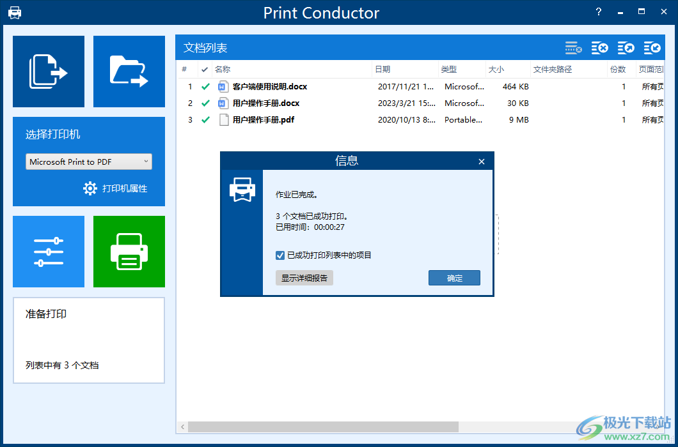Click the Print Conductor logo in title bar
Image resolution: width=678 pixels, height=447 pixels.
pyautogui.click(x=15, y=13)
